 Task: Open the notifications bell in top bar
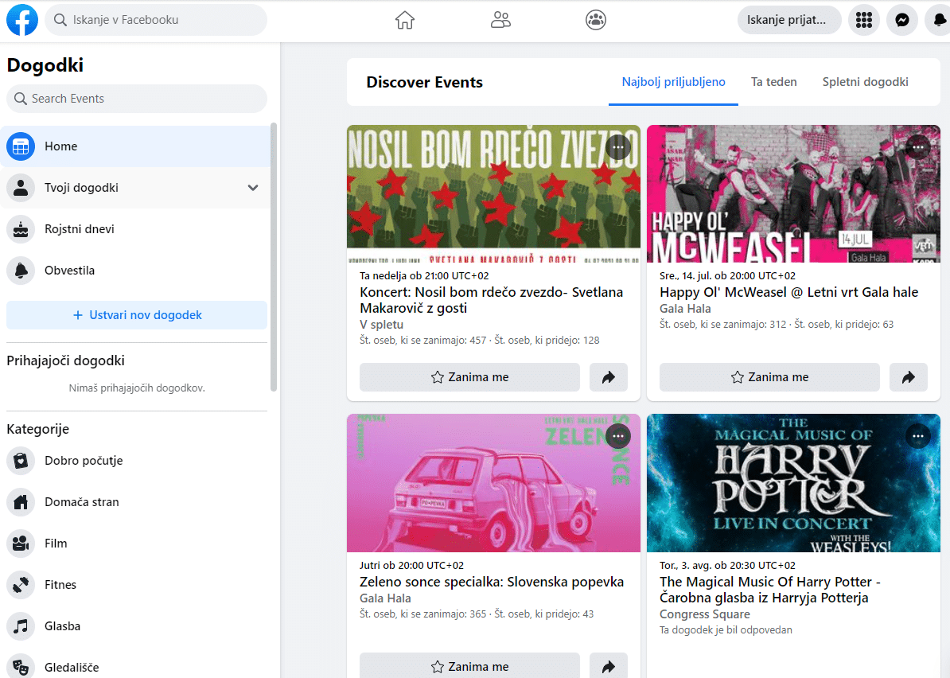939,20
